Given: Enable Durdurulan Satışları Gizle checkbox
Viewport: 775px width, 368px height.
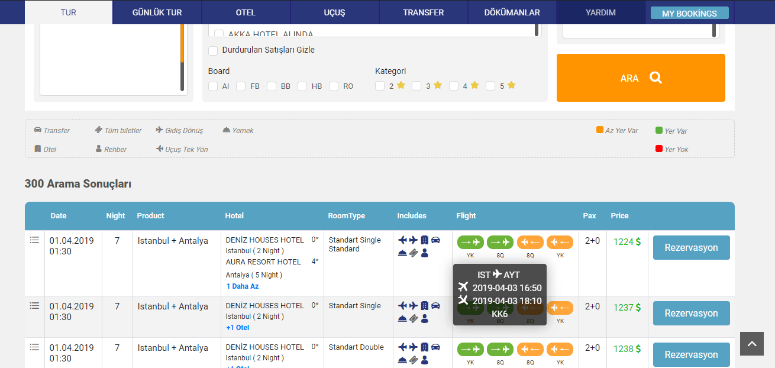Looking at the screenshot, I should click(x=214, y=50).
